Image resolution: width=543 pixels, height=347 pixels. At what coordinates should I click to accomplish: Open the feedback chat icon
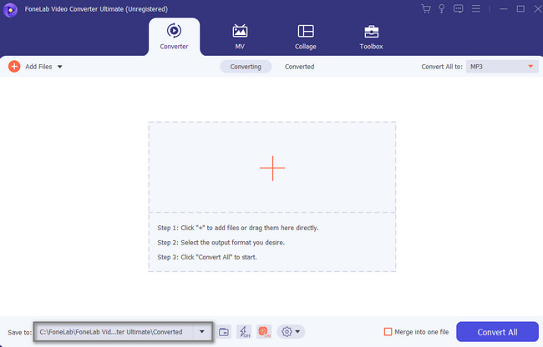(458, 8)
